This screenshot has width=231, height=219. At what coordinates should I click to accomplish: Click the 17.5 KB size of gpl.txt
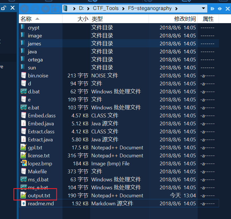coord(80,147)
